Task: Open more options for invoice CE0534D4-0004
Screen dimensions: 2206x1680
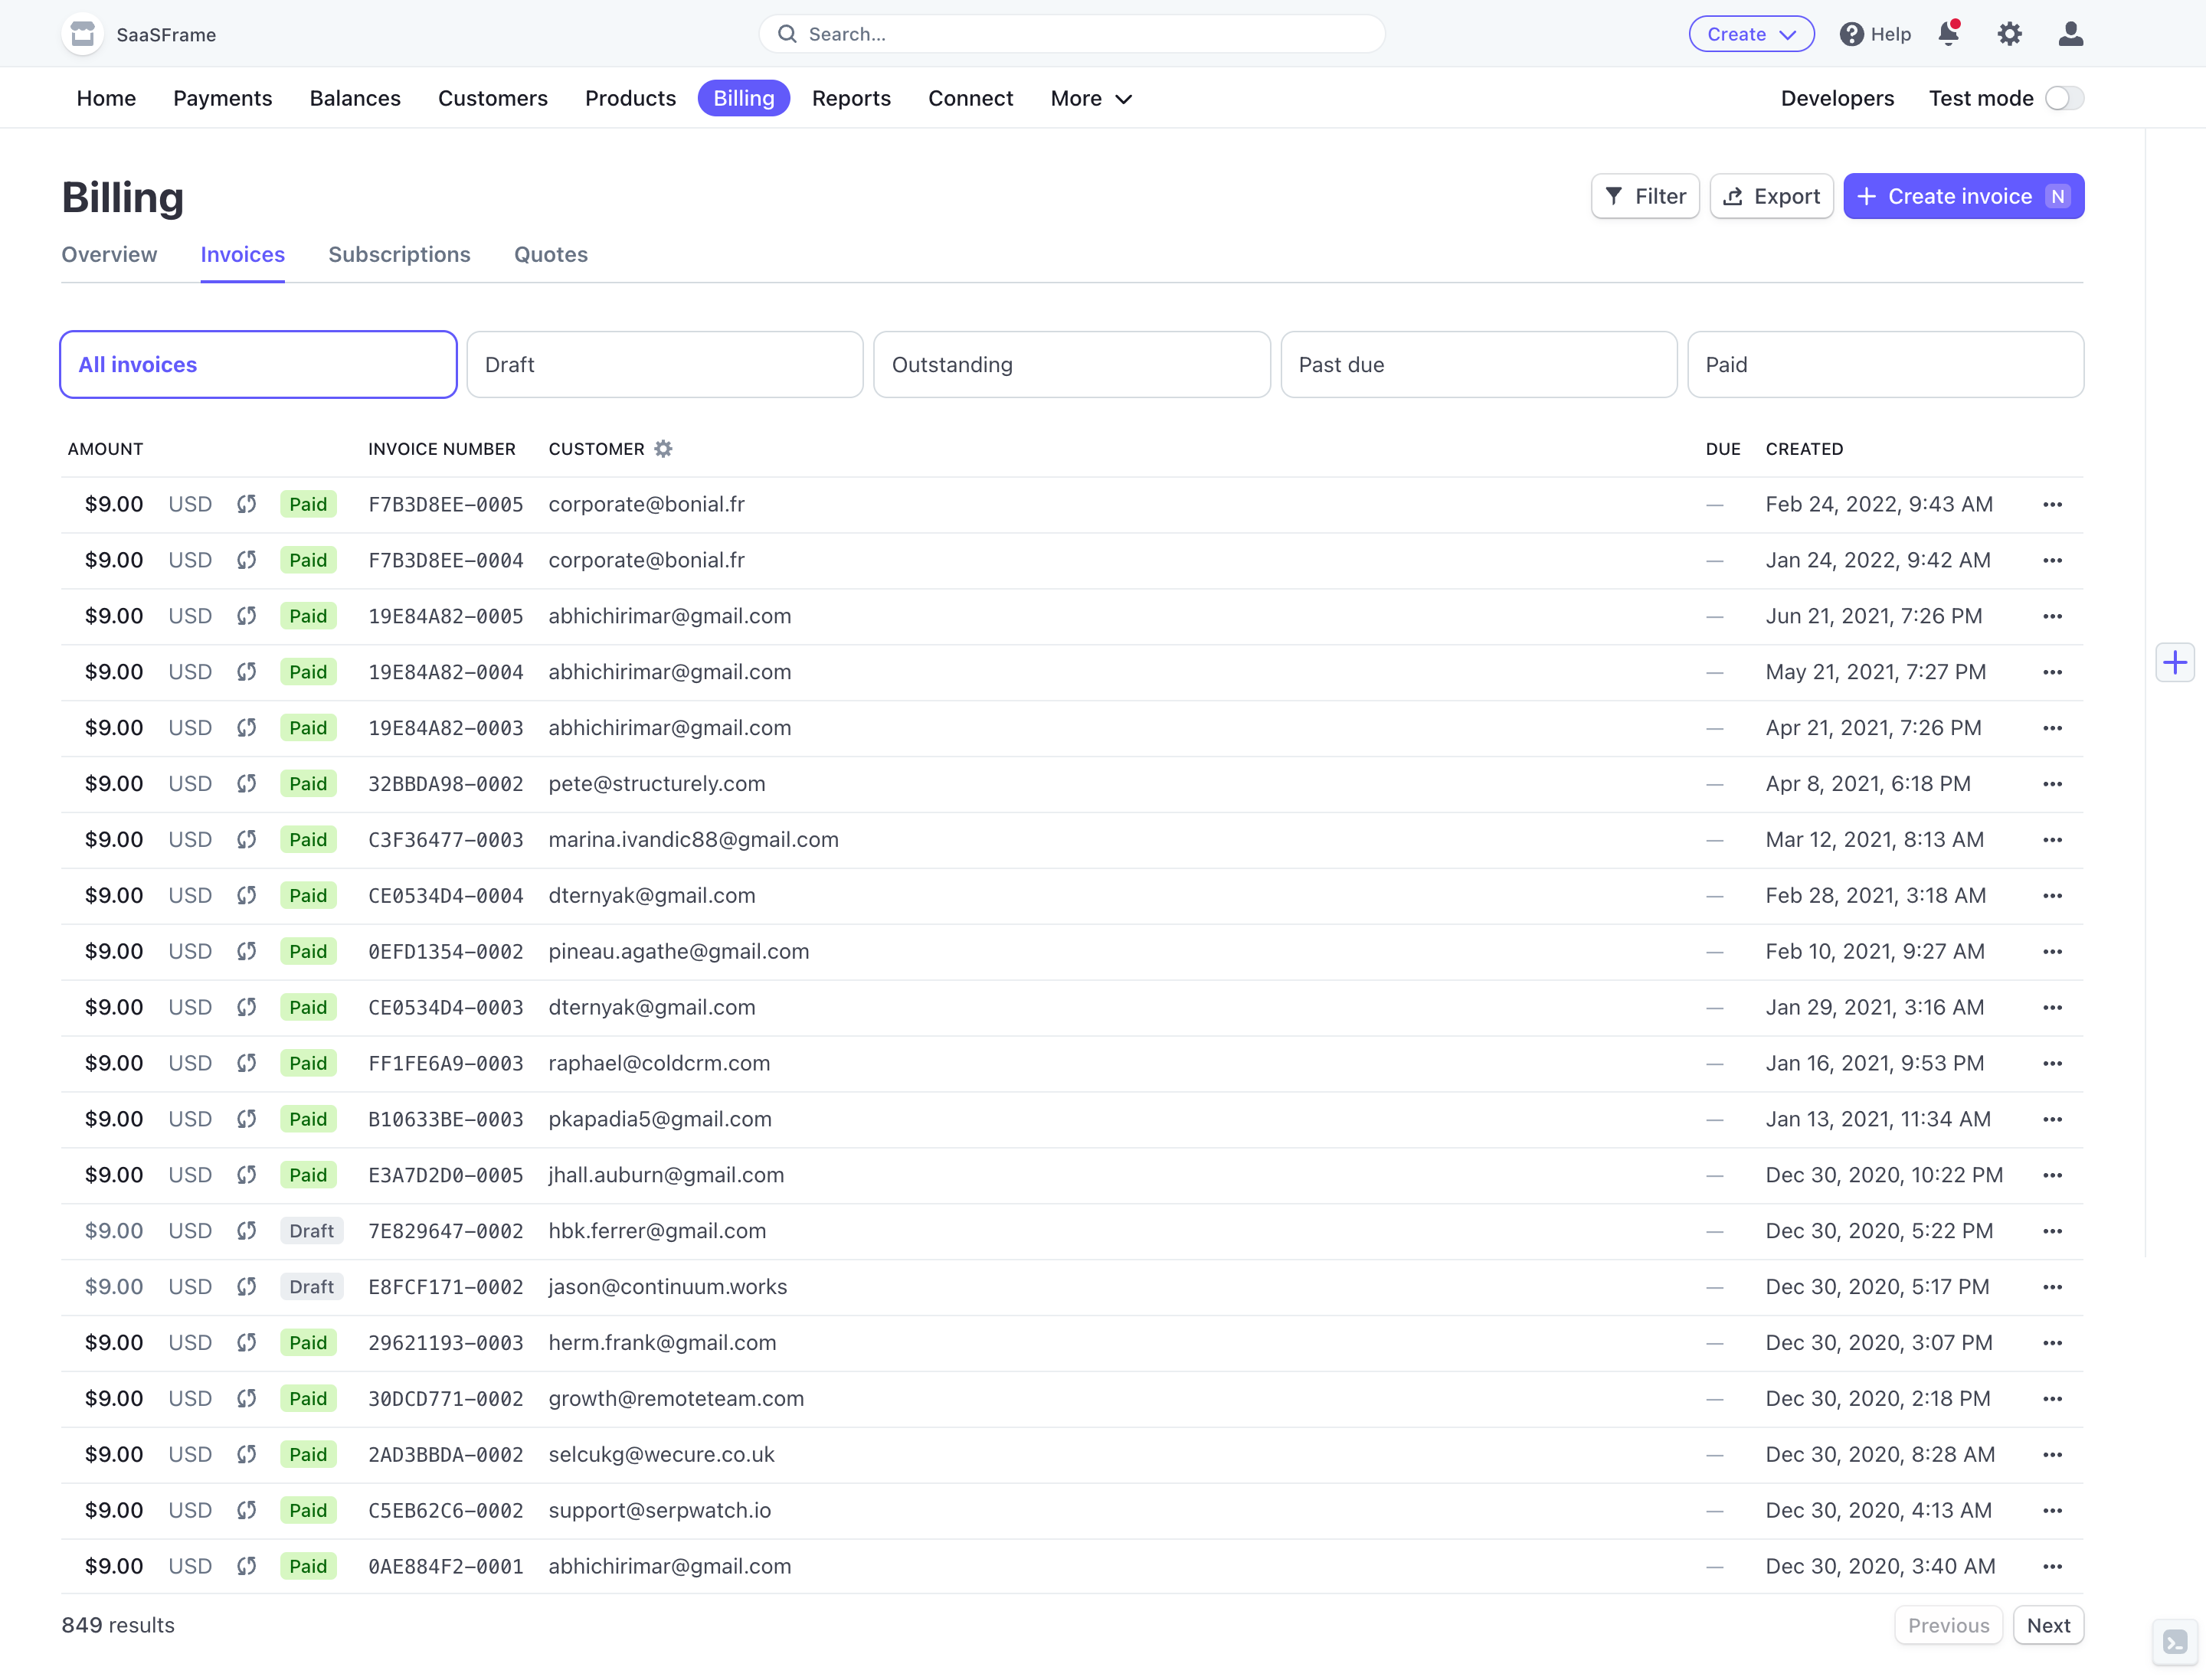Action: tap(2052, 896)
